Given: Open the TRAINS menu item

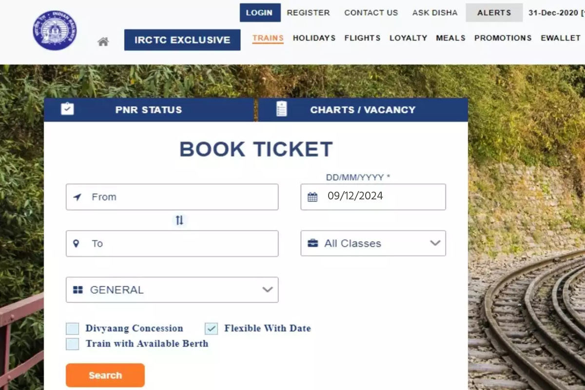Looking at the screenshot, I should pyautogui.click(x=268, y=38).
